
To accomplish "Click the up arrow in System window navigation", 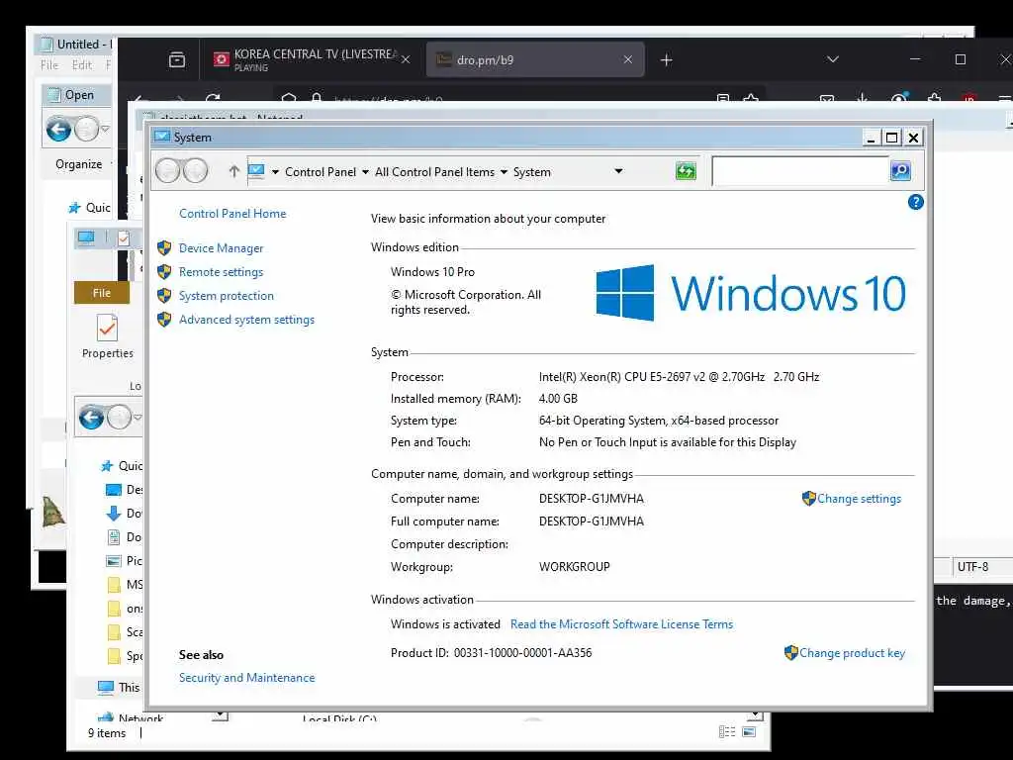I will coord(233,171).
